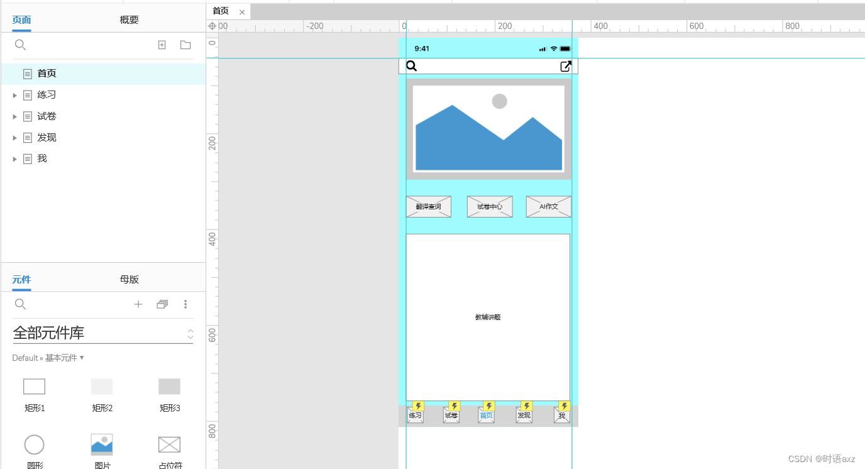The width and height of the screenshot is (865, 469).
Task: Click the Default library label
Action: (x=25, y=358)
